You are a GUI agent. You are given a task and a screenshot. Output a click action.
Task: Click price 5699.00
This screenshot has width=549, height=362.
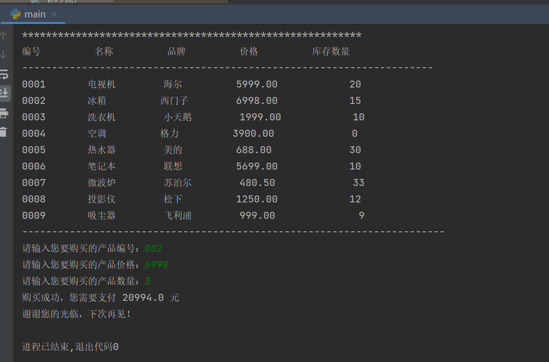257,167
